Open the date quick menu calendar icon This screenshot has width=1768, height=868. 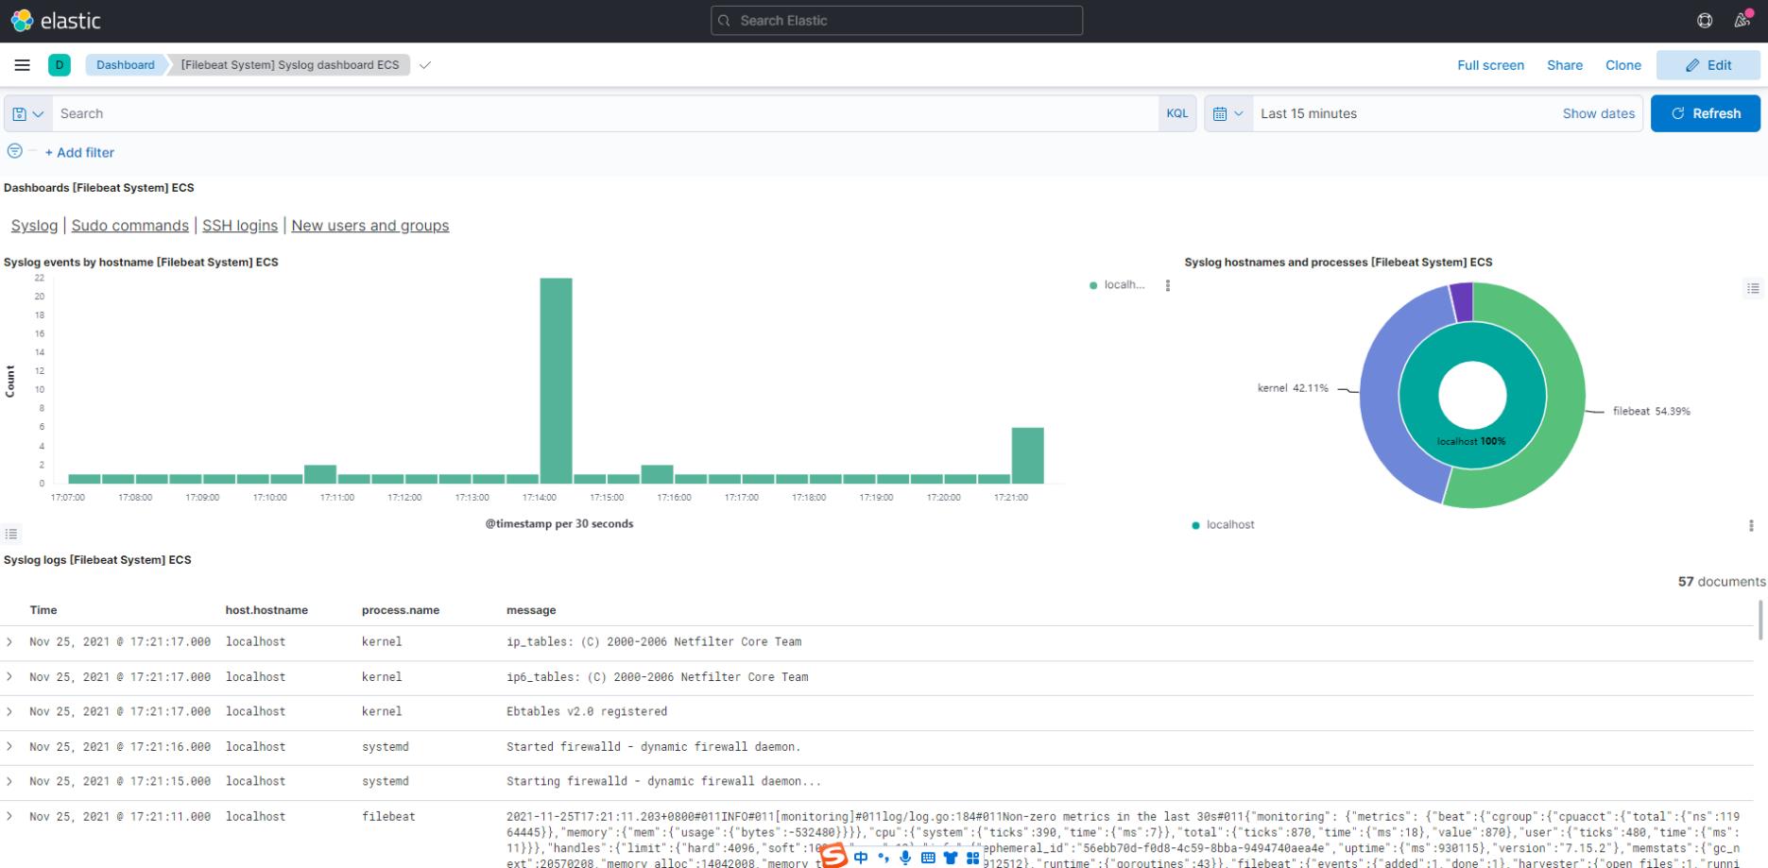[x=1228, y=113]
